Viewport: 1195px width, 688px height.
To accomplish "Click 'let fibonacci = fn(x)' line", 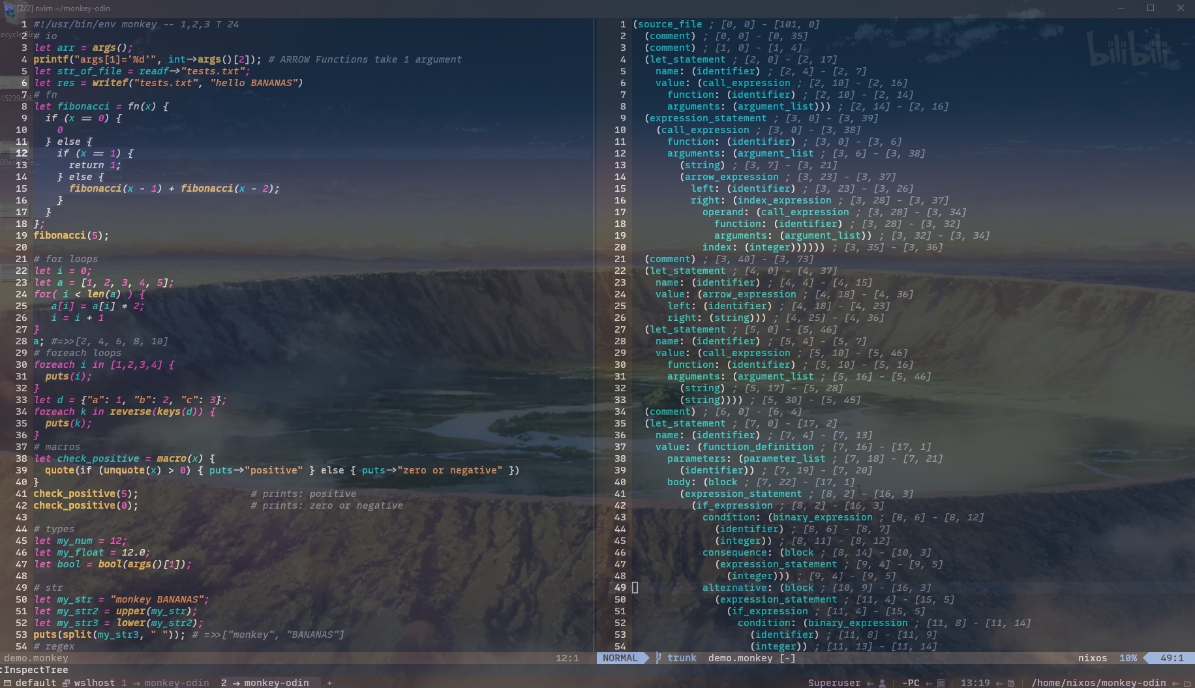I will (101, 106).
